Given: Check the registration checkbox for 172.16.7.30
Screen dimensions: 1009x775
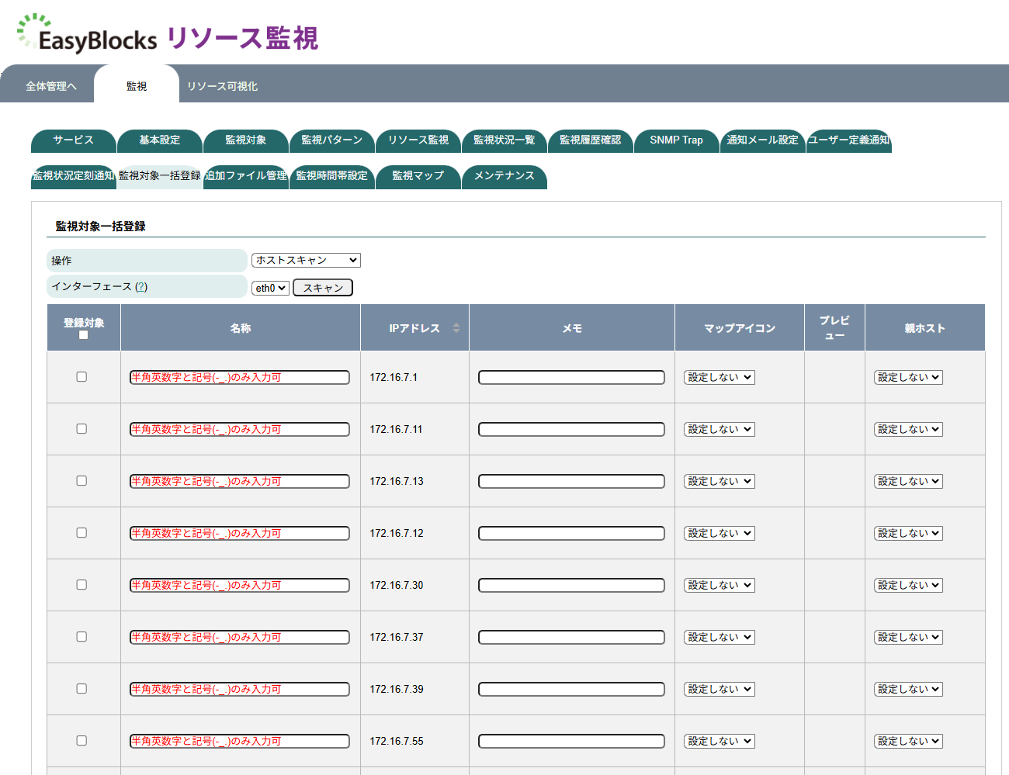Looking at the screenshot, I should click(81, 585).
